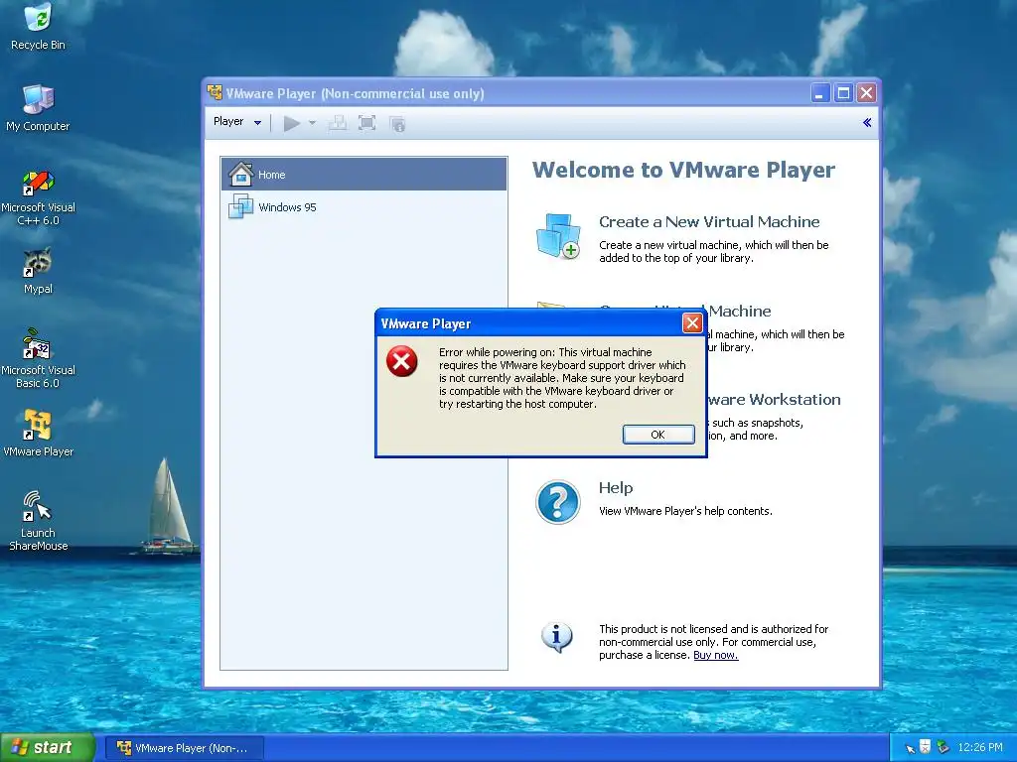Expand the power options arrow beside play
1017x762 pixels.
click(312, 123)
